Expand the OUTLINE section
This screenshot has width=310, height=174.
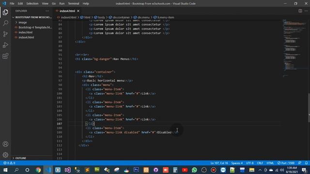pos(20,158)
